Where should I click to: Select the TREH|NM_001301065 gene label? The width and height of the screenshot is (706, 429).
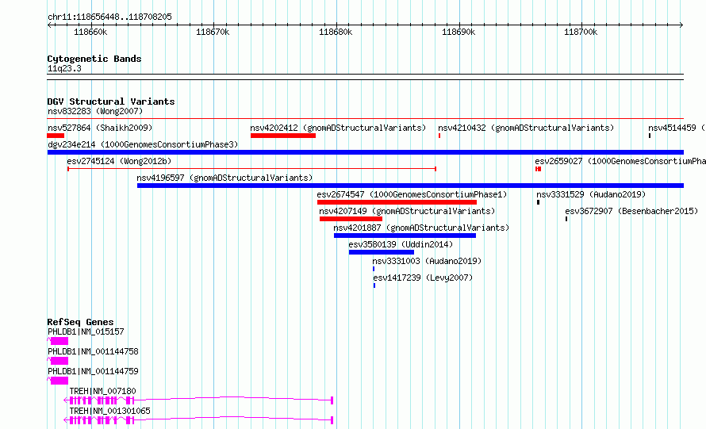(109, 411)
